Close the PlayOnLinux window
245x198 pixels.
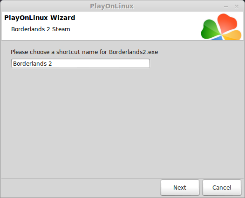(x=237, y=7)
